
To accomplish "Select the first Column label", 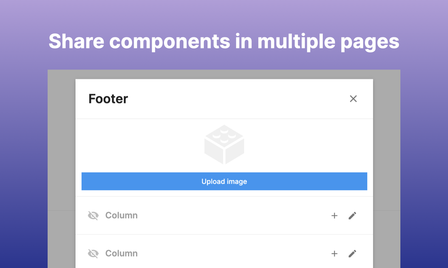I will tap(121, 215).
